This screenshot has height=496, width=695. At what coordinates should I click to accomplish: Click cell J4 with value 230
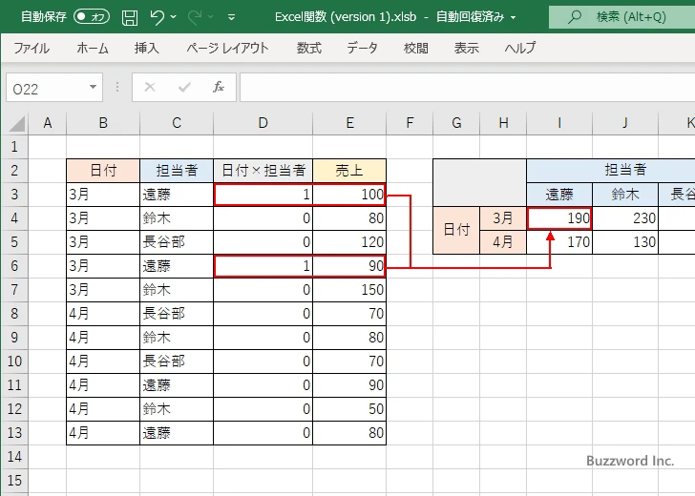[625, 218]
